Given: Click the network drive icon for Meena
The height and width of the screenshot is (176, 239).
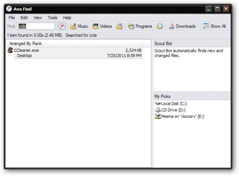Looking at the screenshot, I should point(158,116).
